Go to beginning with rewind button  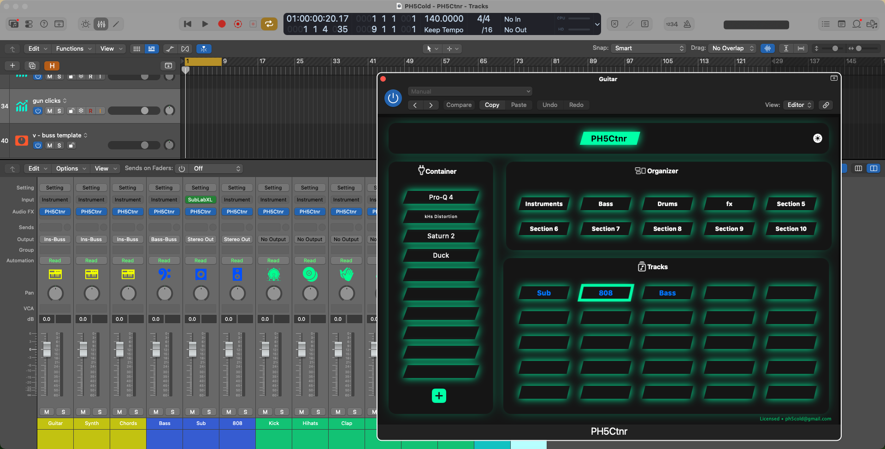coord(188,24)
